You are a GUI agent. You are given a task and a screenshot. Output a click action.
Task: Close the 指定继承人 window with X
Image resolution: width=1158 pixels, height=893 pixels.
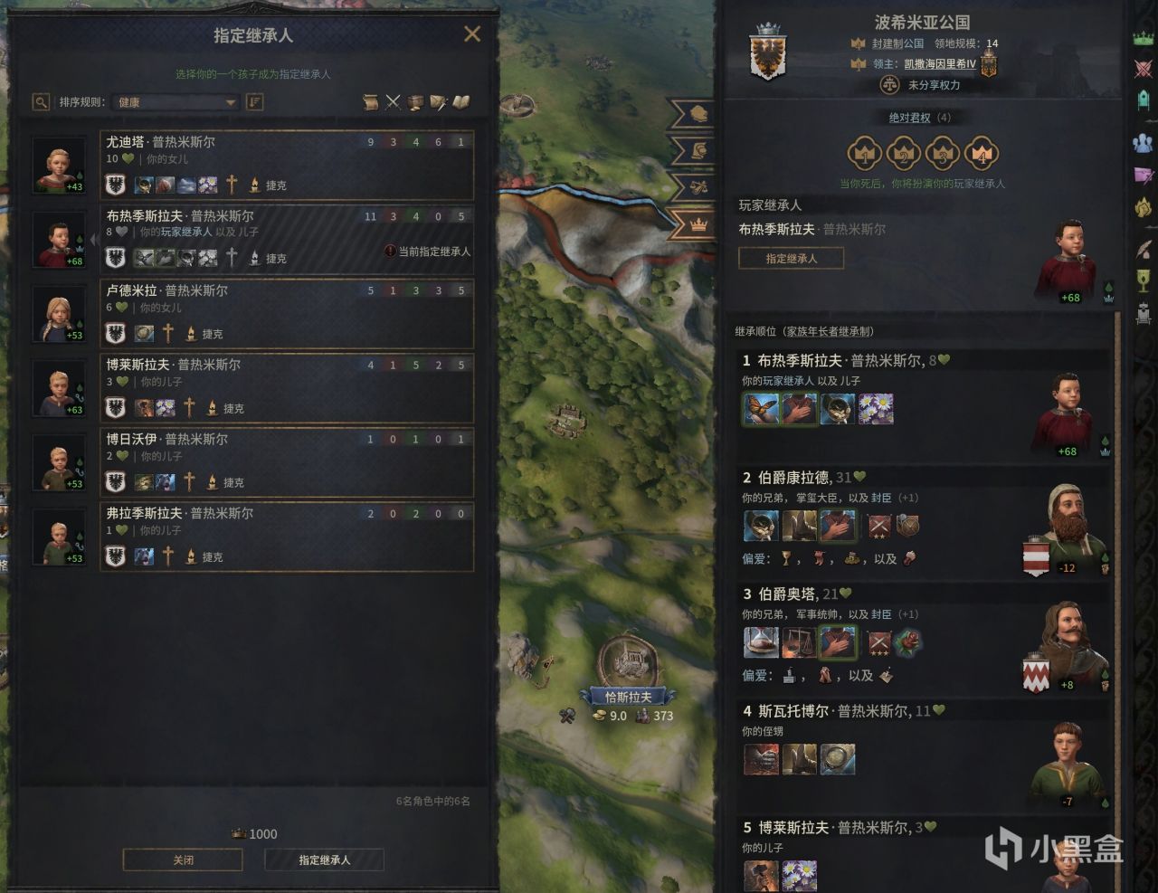472,34
